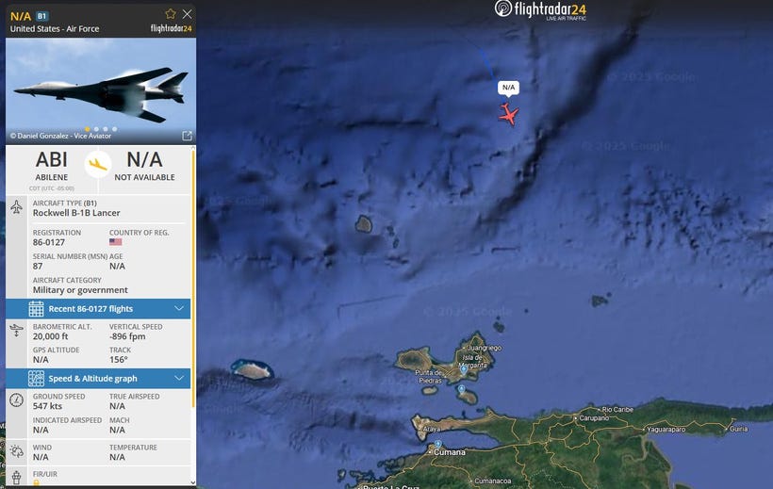Click the panel scrollbar down arrow
Viewport: 773px width, 489px height.
[192, 482]
